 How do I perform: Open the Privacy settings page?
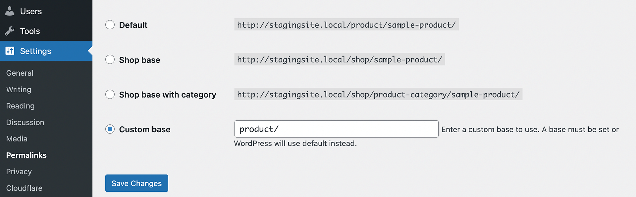pos(19,172)
